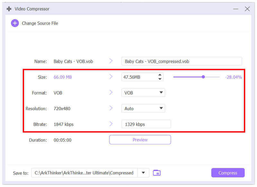257x187 pixels.
Task: Click the chevron arrow beside the Size value
Action: [x=111, y=76]
